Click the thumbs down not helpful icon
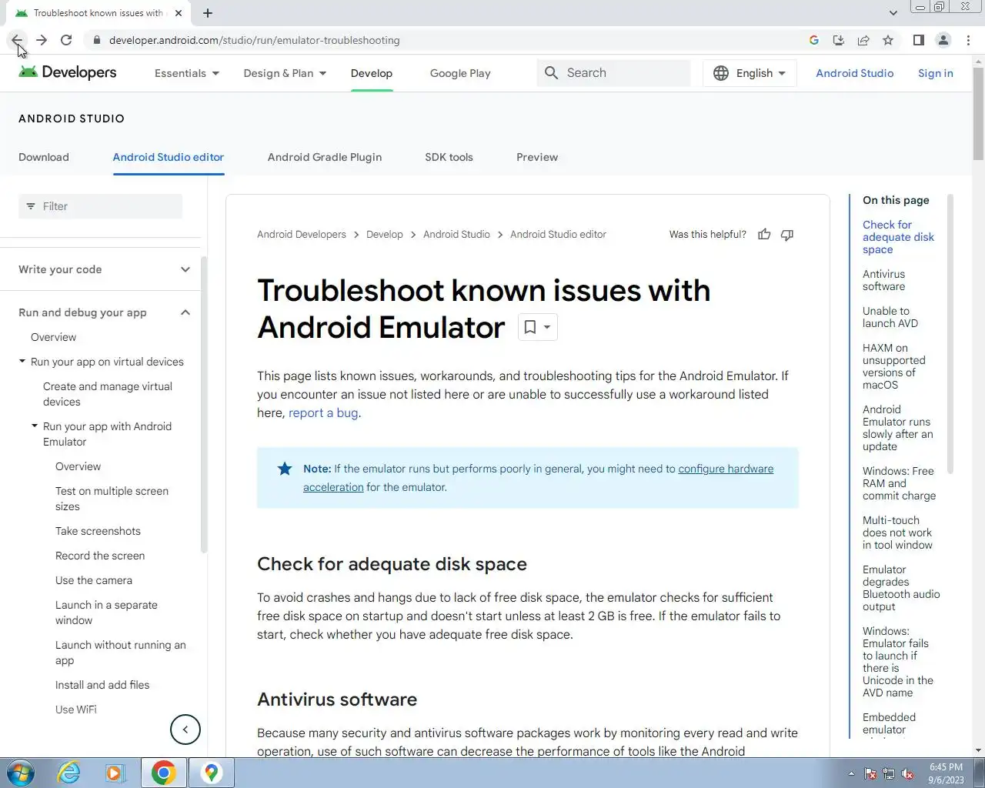Image resolution: width=985 pixels, height=788 pixels. (x=787, y=235)
